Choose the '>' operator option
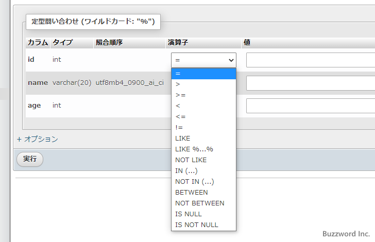 click(x=203, y=84)
